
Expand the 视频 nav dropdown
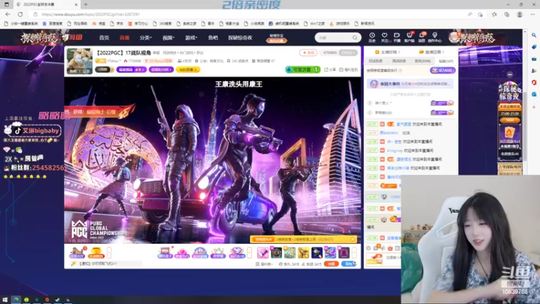[168, 38]
